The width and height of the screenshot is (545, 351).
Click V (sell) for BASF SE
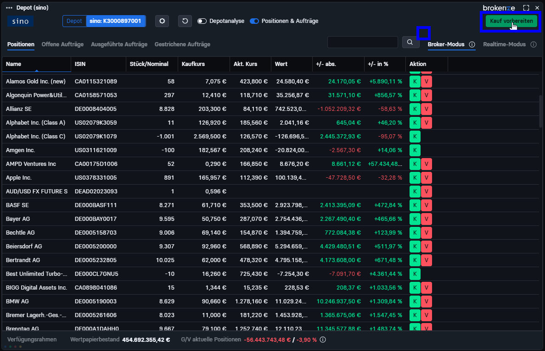tap(427, 205)
